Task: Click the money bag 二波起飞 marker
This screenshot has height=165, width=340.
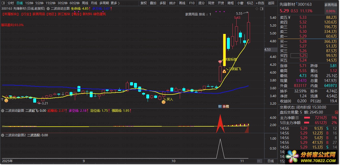Action: click(224, 71)
